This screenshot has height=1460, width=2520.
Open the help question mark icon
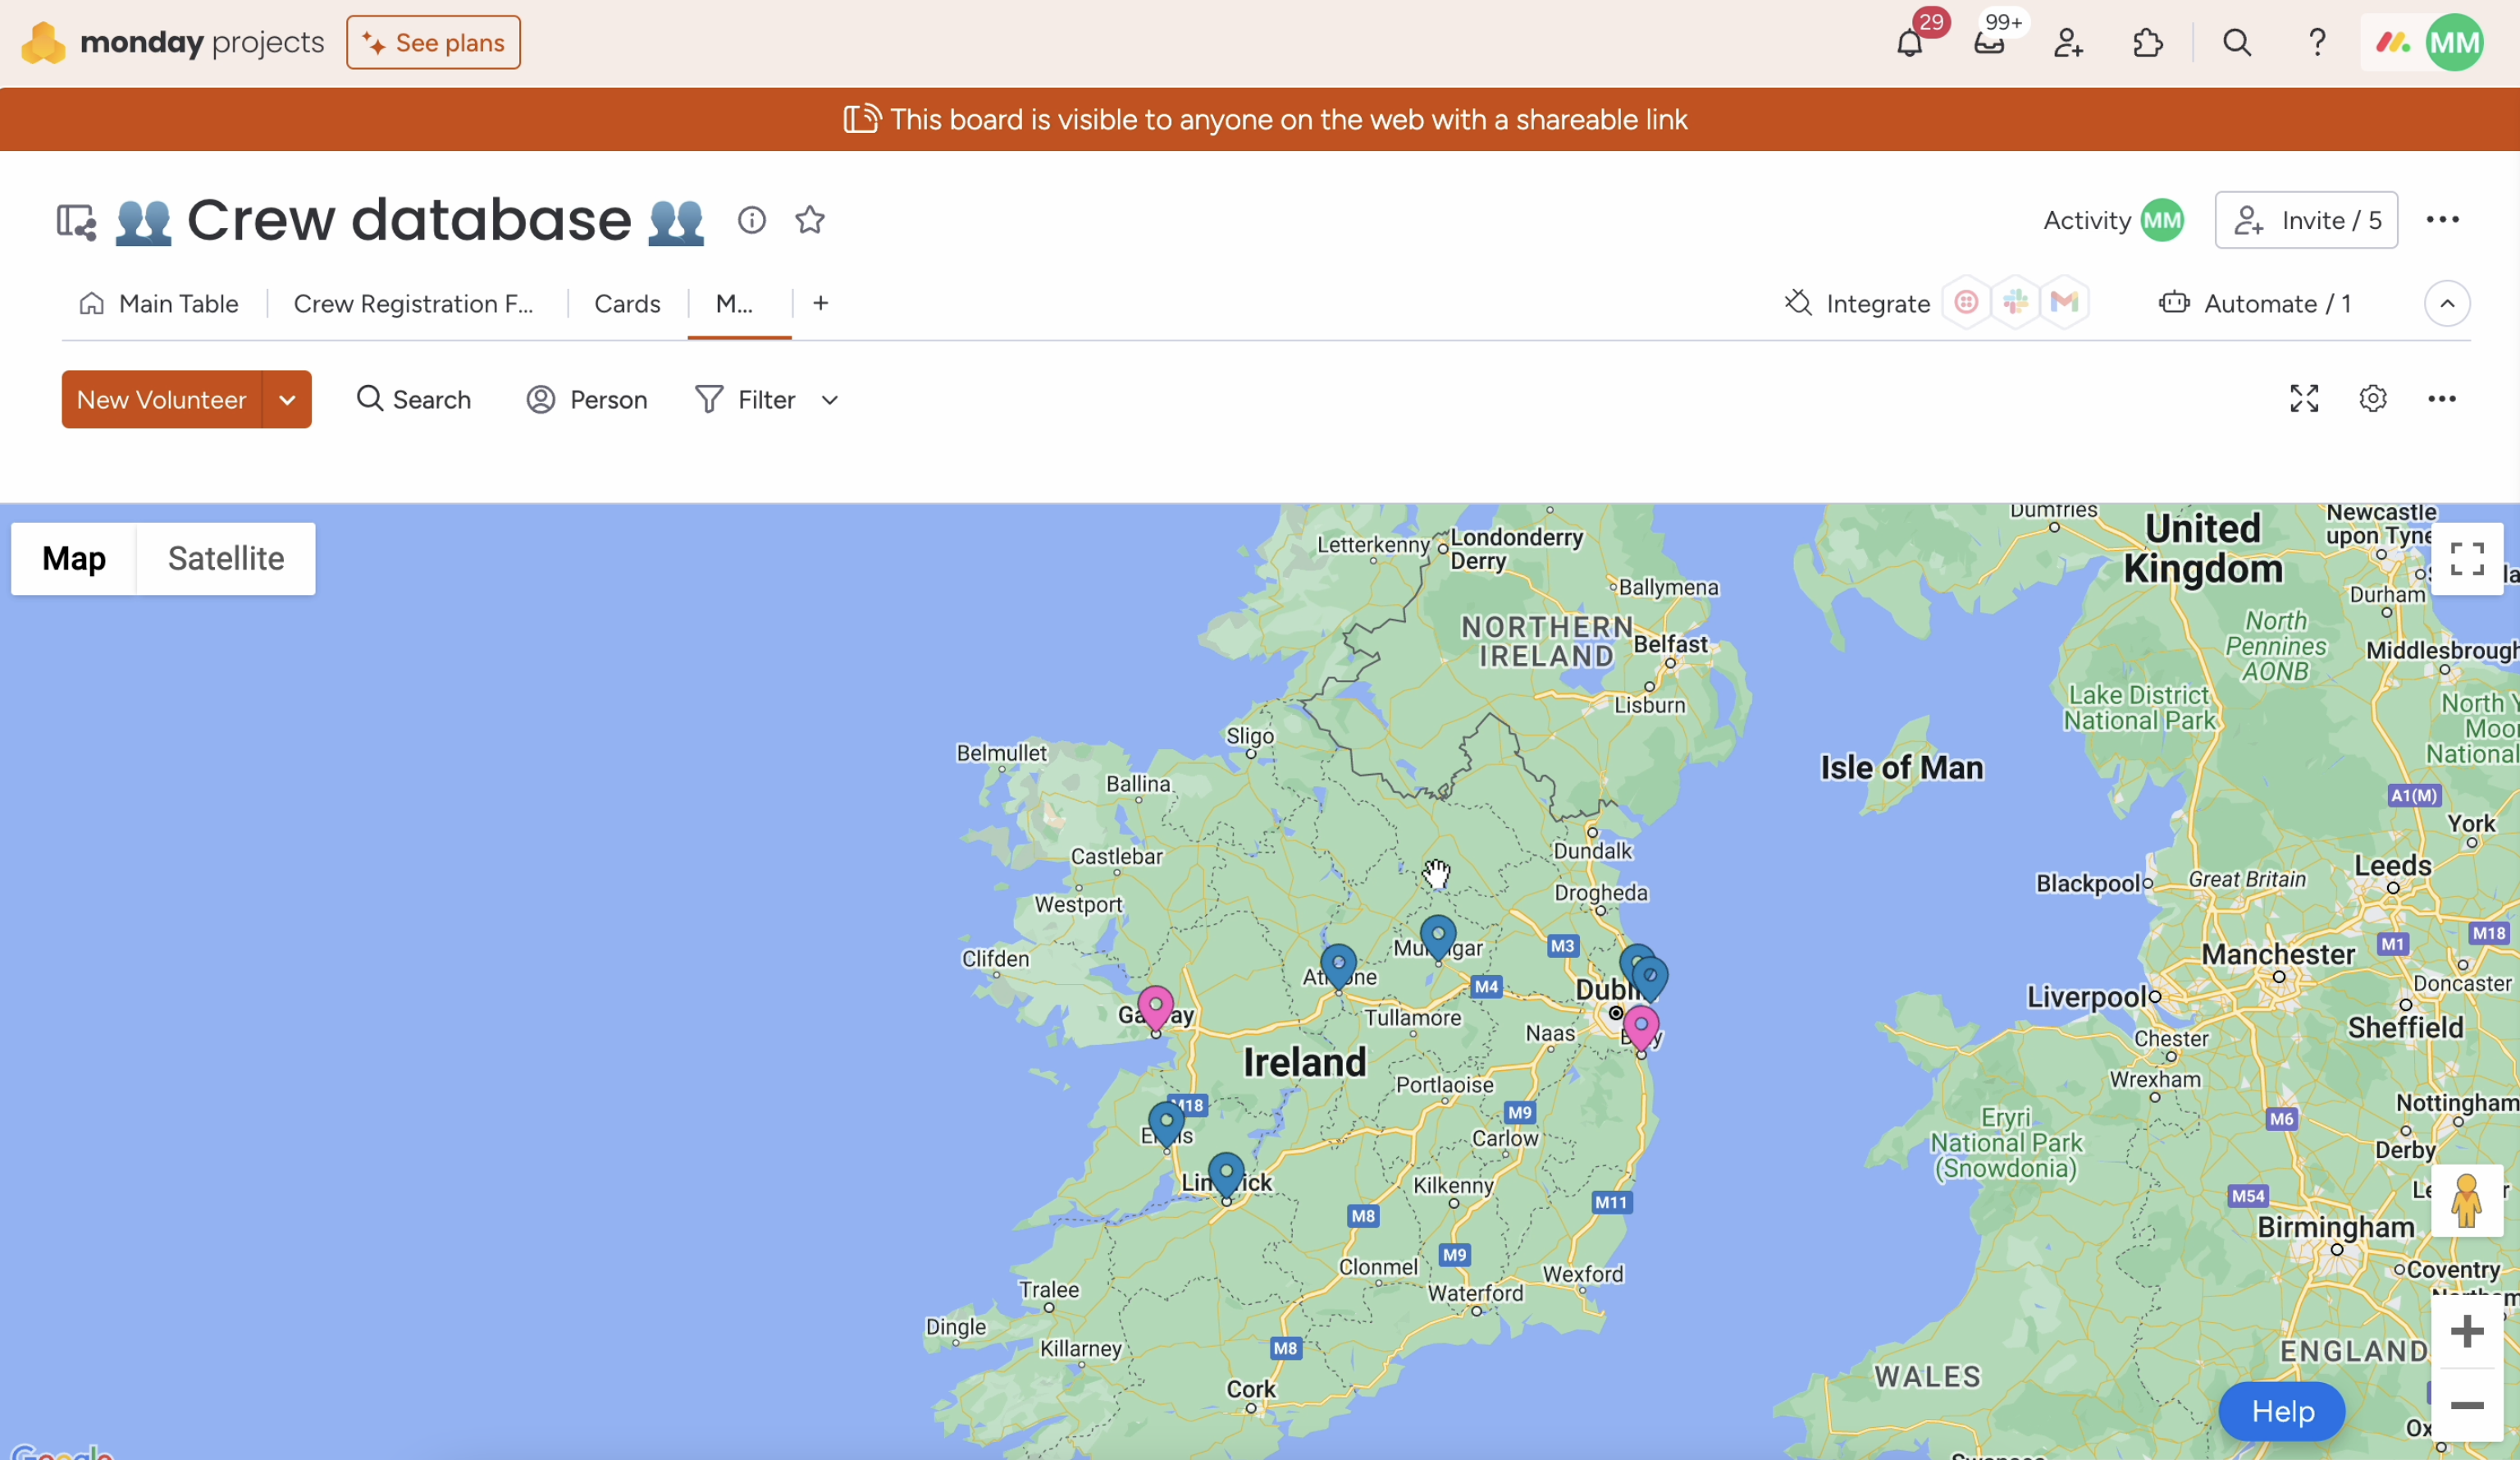pyautogui.click(x=2317, y=43)
